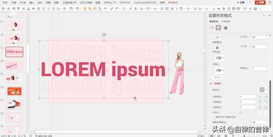Switch to 文本选项 tab in format pane
Screen dimensions: 273x137
pyautogui.click(x=225, y=21)
